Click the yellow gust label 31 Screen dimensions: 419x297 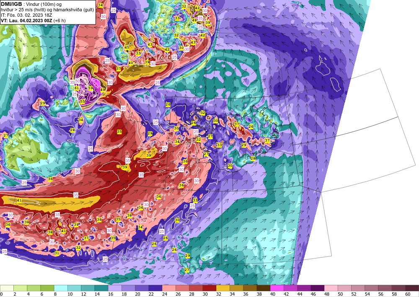57,253
